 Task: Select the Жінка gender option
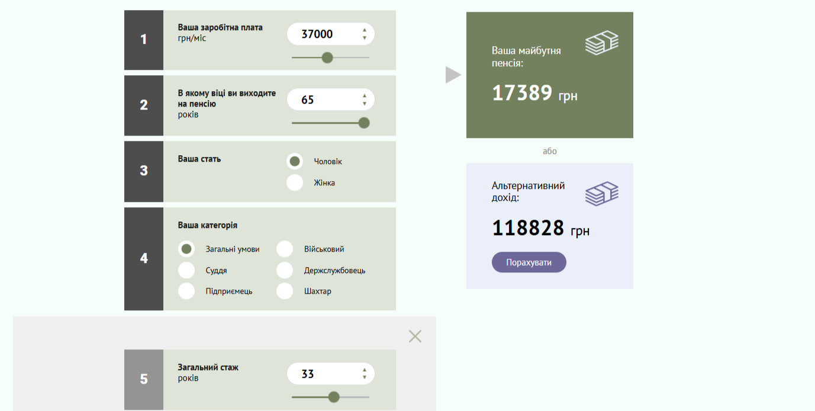click(295, 182)
